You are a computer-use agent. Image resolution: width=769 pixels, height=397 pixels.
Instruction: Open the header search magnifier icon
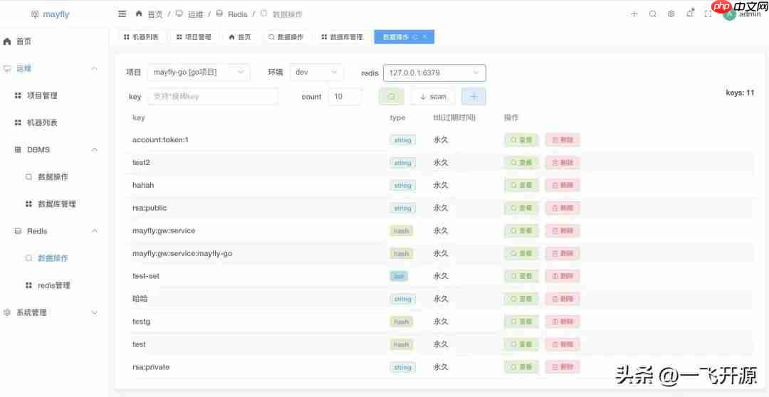tap(653, 14)
